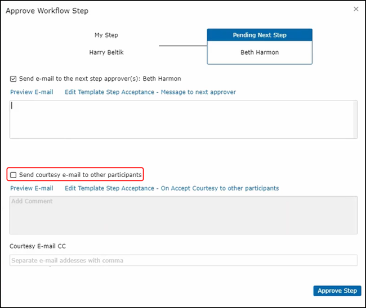
Task: Open Preview E-mail link under next approver checkbox
Action: tap(32, 92)
